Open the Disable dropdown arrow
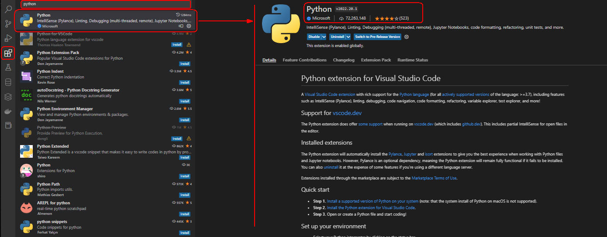This screenshot has width=607, height=237. (x=324, y=37)
